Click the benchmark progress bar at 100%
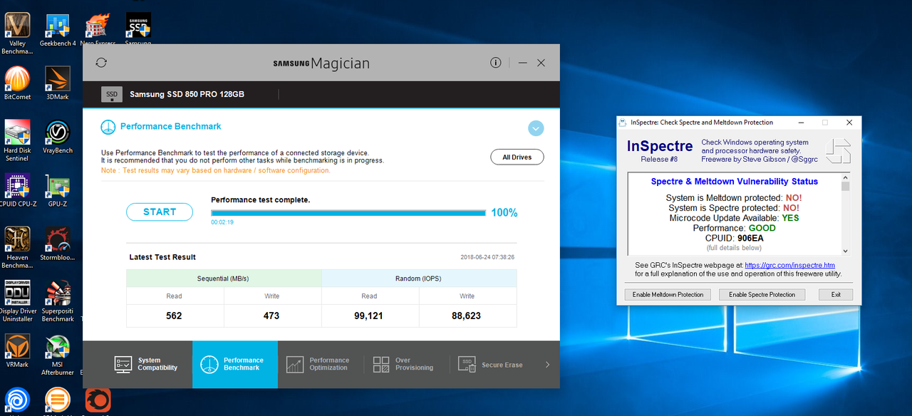Viewport: 912px width, 416px height. (x=348, y=212)
